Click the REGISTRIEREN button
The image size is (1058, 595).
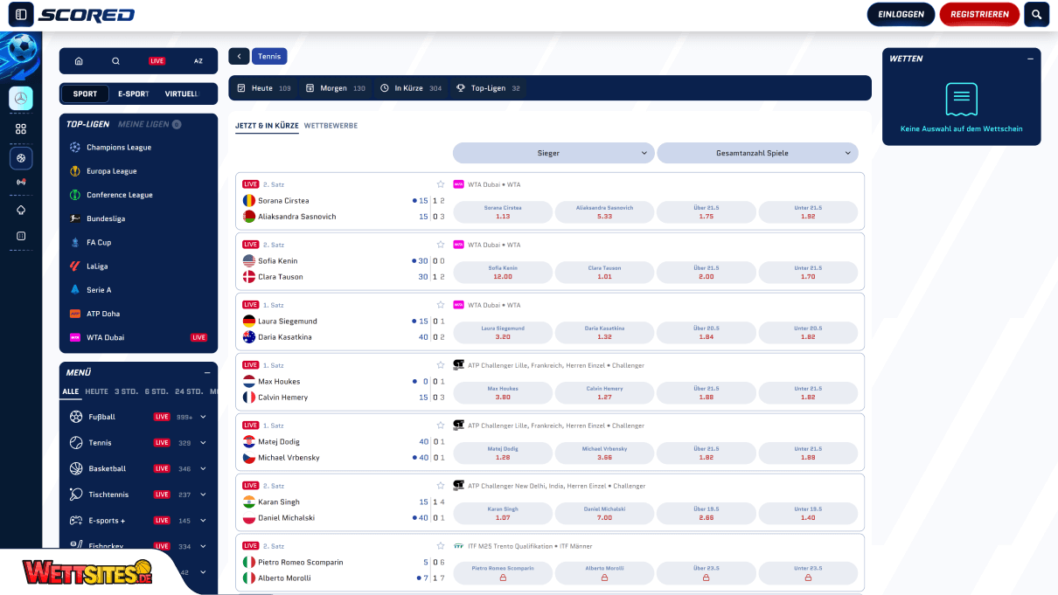[979, 14]
